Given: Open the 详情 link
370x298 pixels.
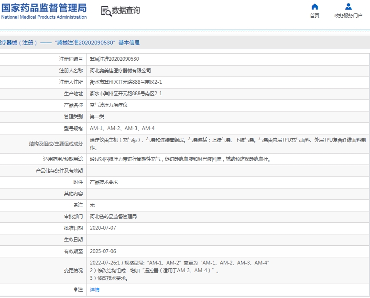Looking at the screenshot, I should click(x=95, y=290).
